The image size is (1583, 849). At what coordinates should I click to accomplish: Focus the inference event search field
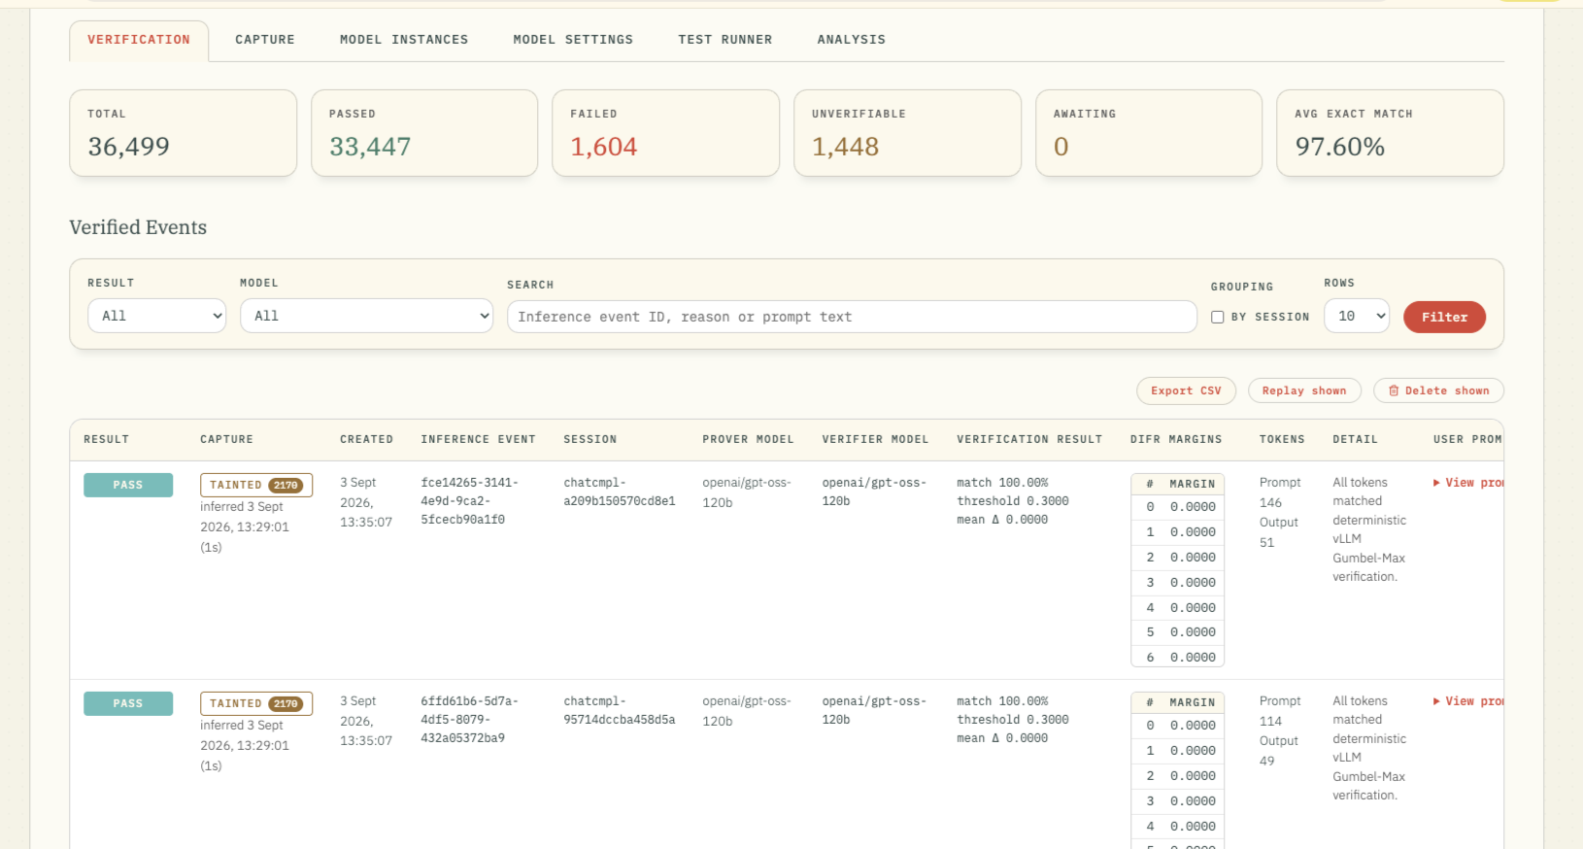click(x=852, y=317)
